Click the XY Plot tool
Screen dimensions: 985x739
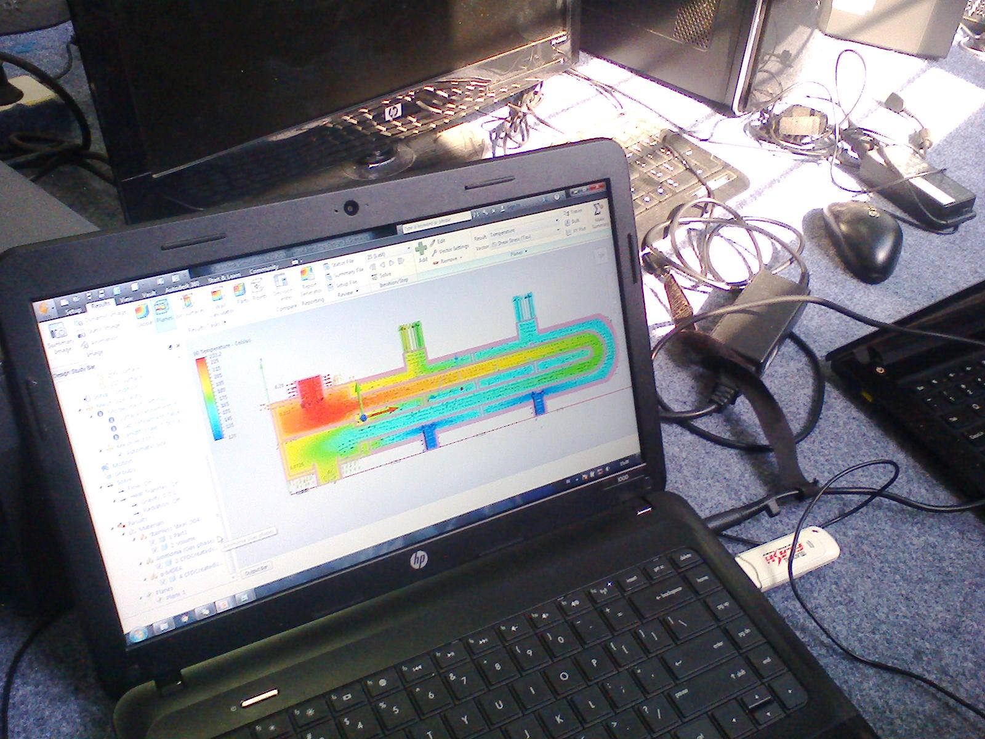pos(576,230)
